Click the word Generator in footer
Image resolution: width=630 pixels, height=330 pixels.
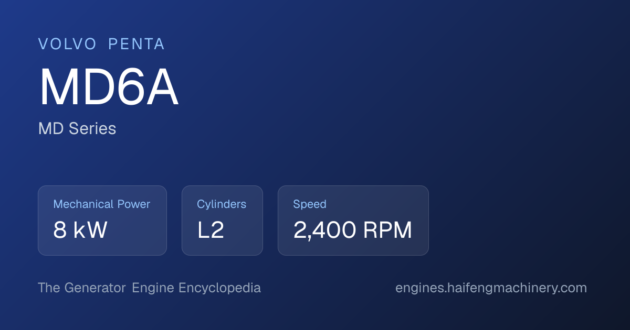[x=95, y=288]
